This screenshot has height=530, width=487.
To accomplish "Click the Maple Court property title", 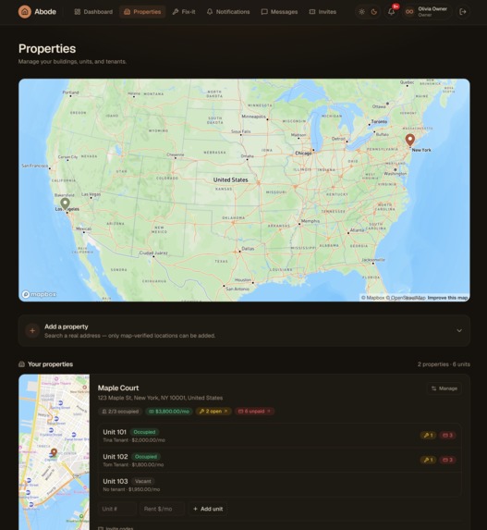I will (x=118, y=388).
